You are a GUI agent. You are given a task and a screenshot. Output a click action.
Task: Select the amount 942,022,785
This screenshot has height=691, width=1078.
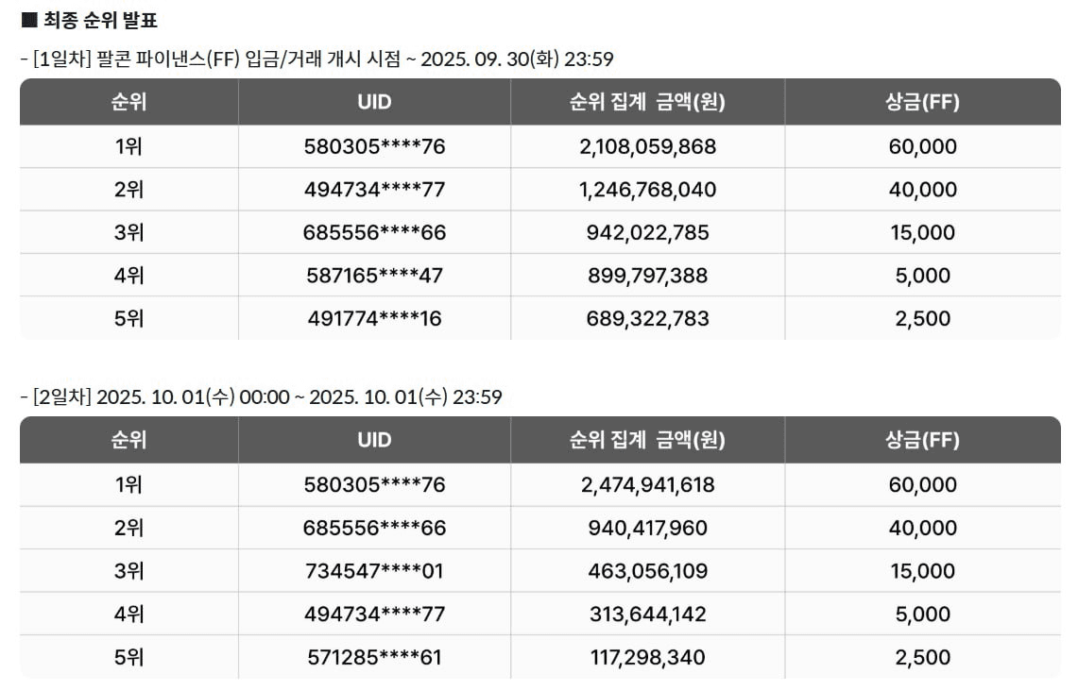(x=647, y=232)
